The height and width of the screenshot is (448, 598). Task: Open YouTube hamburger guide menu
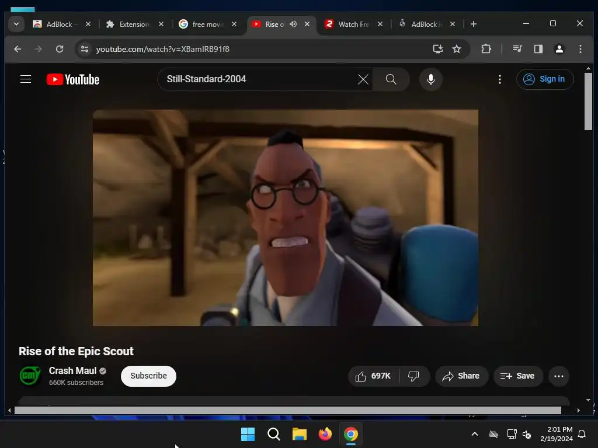[26, 79]
